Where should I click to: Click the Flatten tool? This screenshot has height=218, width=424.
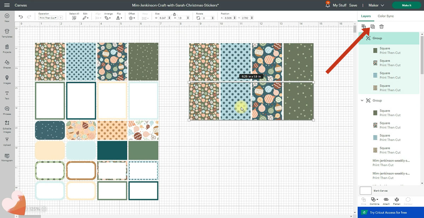point(397,200)
